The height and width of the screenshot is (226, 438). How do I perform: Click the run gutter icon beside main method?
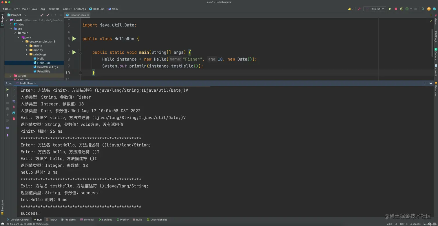[x=74, y=52]
